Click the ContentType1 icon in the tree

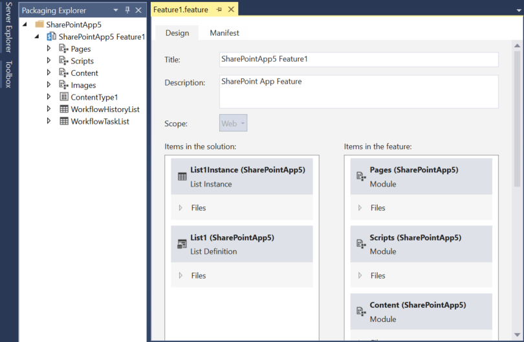(x=64, y=97)
